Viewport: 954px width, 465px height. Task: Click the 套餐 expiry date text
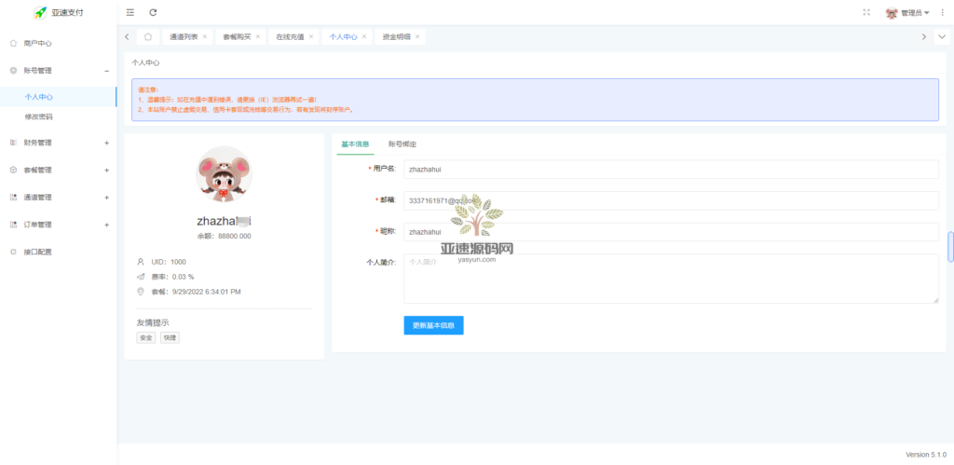point(196,292)
